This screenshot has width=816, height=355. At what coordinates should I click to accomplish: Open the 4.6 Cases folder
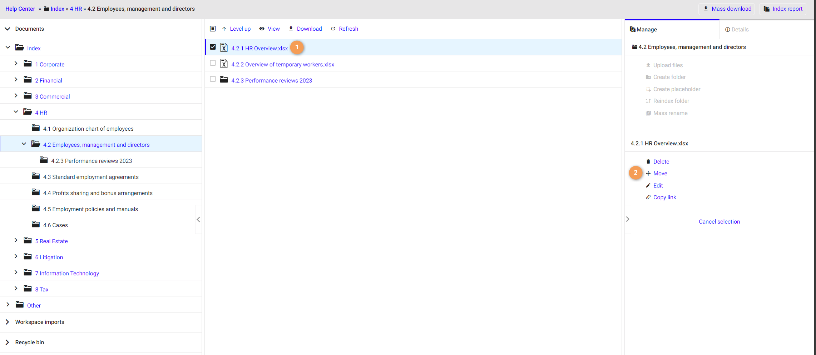click(x=55, y=225)
